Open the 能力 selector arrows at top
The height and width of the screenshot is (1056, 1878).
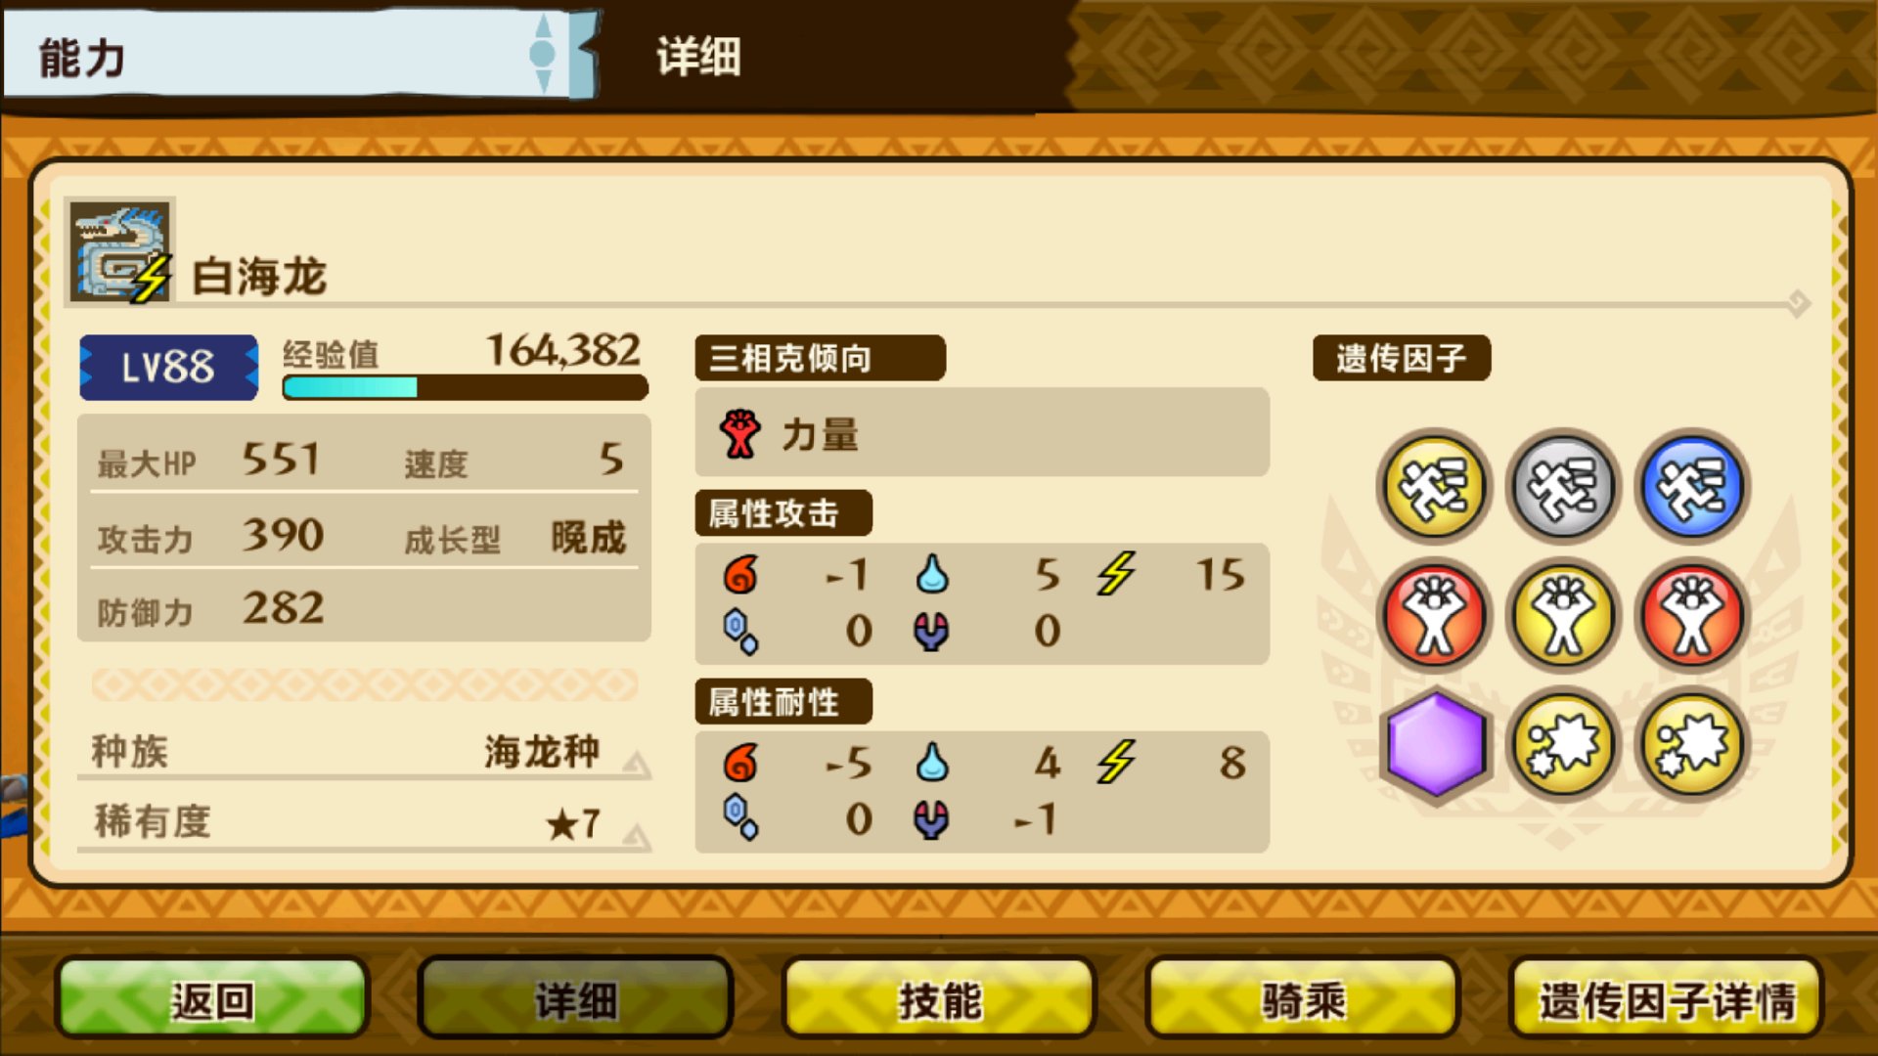[543, 54]
